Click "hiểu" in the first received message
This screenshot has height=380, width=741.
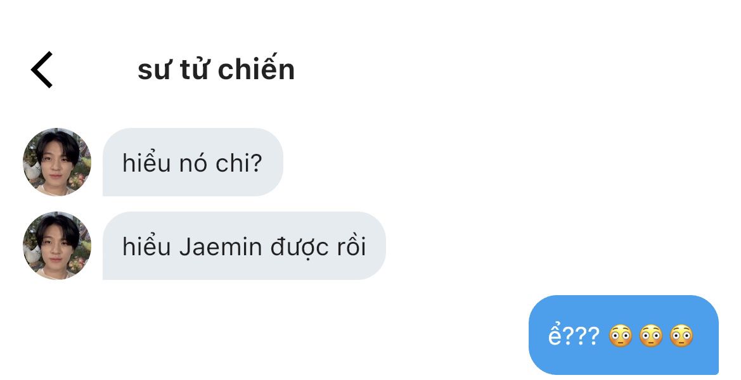coord(146,163)
